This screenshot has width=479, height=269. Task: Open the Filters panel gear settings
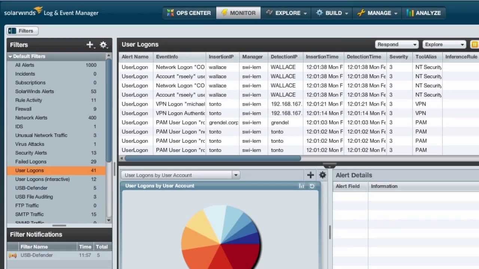point(104,45)
